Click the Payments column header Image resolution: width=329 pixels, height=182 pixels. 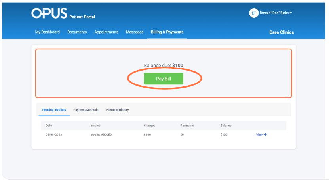pyautogui.click(x=187, y=126)
